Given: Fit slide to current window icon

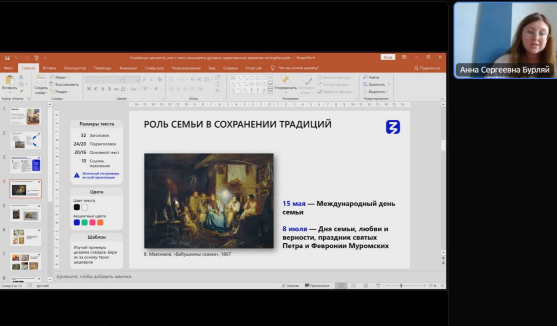Looking at the screenshot, I should [443, 286].
